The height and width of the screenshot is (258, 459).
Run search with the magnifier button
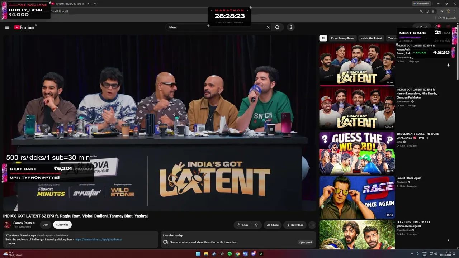point(277,27)
